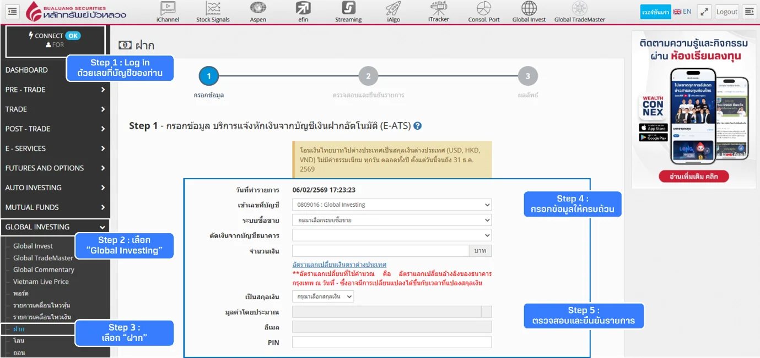The height and width of the screenshot is (358, 760).
Task: Open the account number dropdown
Action: click(x=391, y=205)
